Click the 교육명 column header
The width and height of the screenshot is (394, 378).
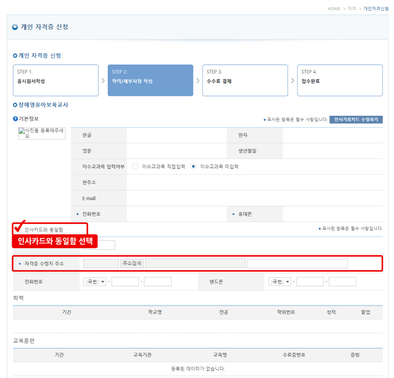(220, 354)
